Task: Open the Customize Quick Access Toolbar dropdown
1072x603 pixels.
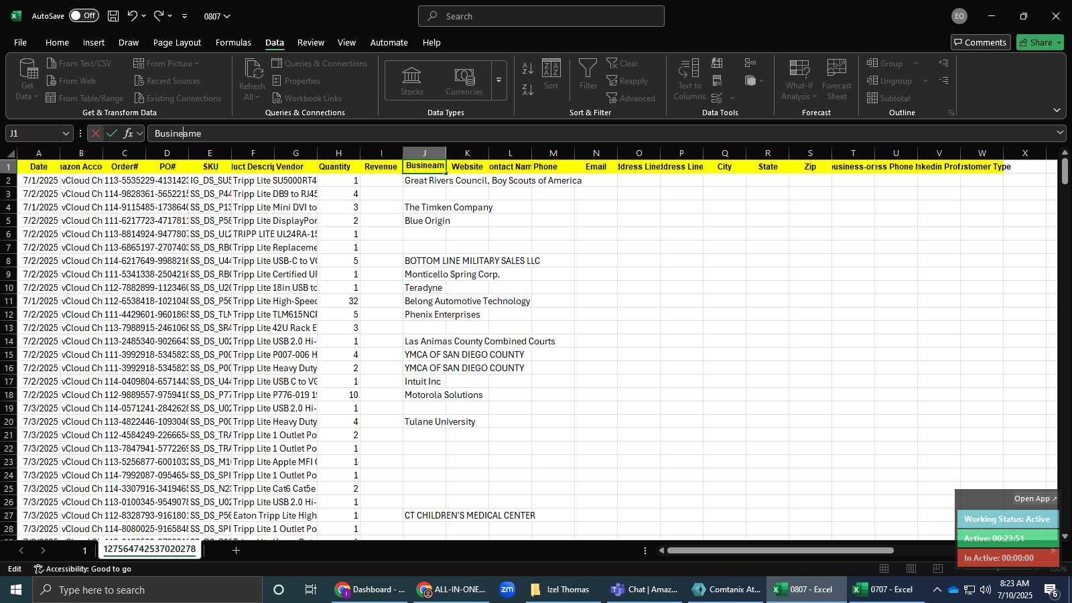Action: [184, 16]
